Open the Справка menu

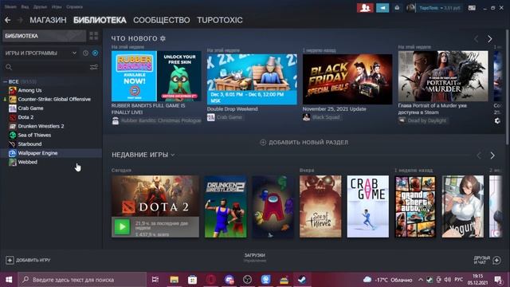coord(74,7)
